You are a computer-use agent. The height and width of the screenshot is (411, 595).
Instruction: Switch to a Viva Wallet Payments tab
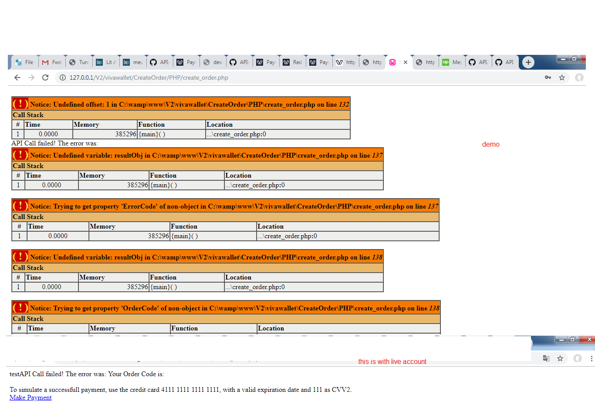click(186, 62)
